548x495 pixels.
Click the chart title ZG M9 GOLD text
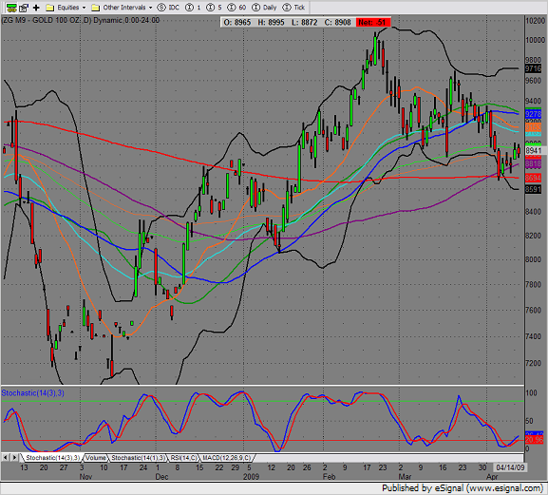pos(81,20)
